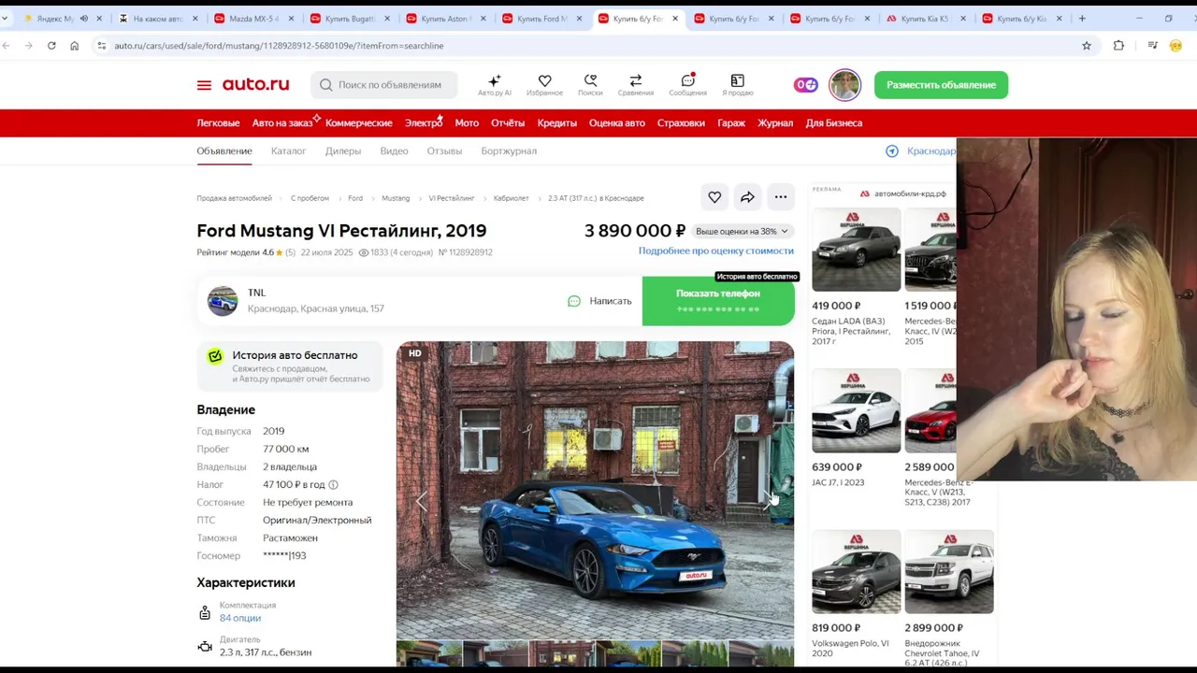This screenshot has width=1197, height=673.
Task: Open 84 опции комплектация link
Action: tap(240, 619)
